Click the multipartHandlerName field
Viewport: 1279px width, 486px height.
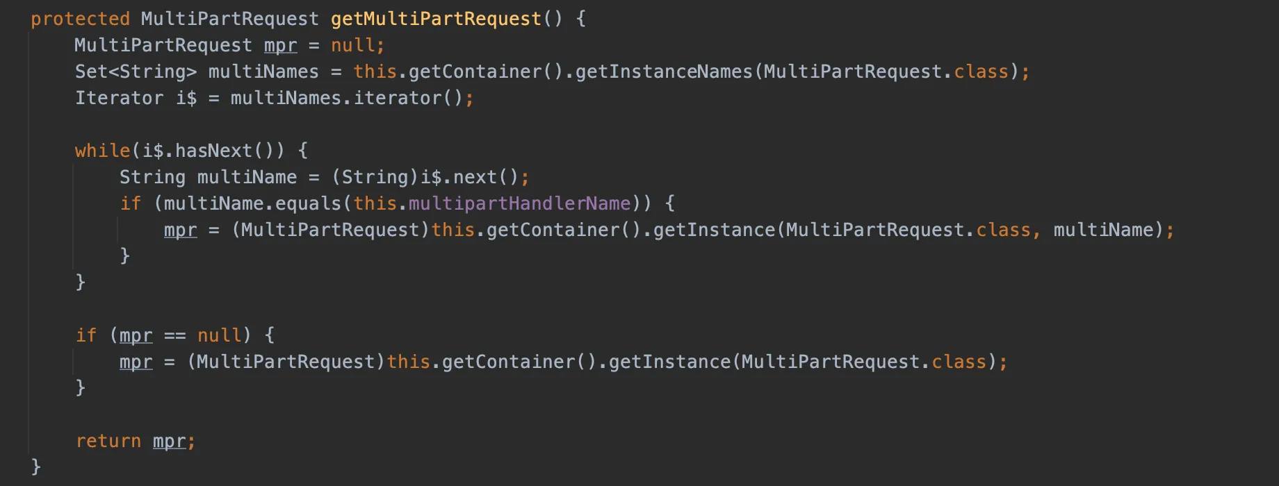519,203
